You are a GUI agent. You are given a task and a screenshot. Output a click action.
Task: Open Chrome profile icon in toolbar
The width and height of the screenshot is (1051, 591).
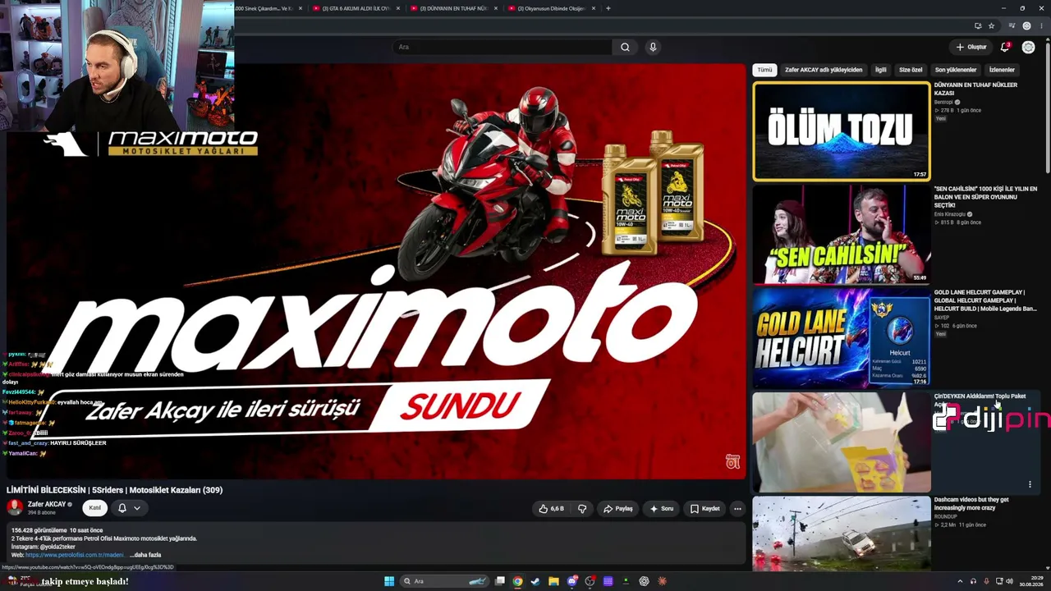tap(1026, 25)
